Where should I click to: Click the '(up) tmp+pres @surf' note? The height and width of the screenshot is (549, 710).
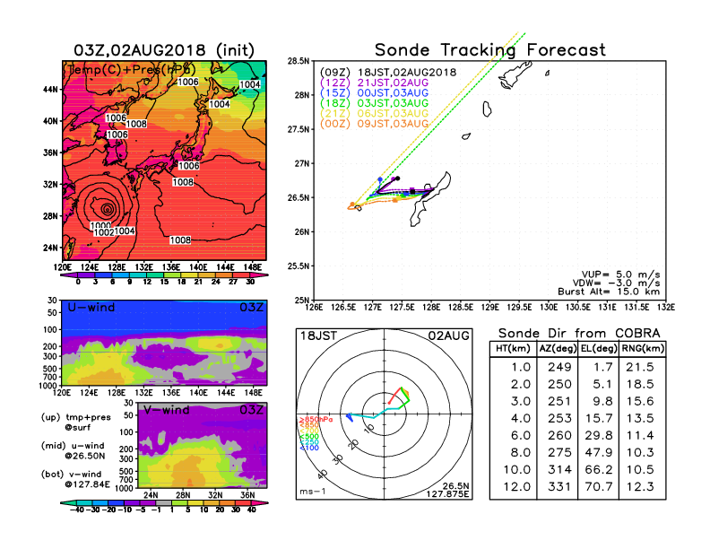click(75, 423)
